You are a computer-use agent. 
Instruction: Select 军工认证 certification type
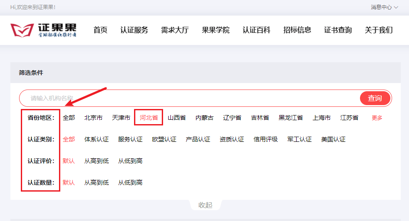(299, 139)
